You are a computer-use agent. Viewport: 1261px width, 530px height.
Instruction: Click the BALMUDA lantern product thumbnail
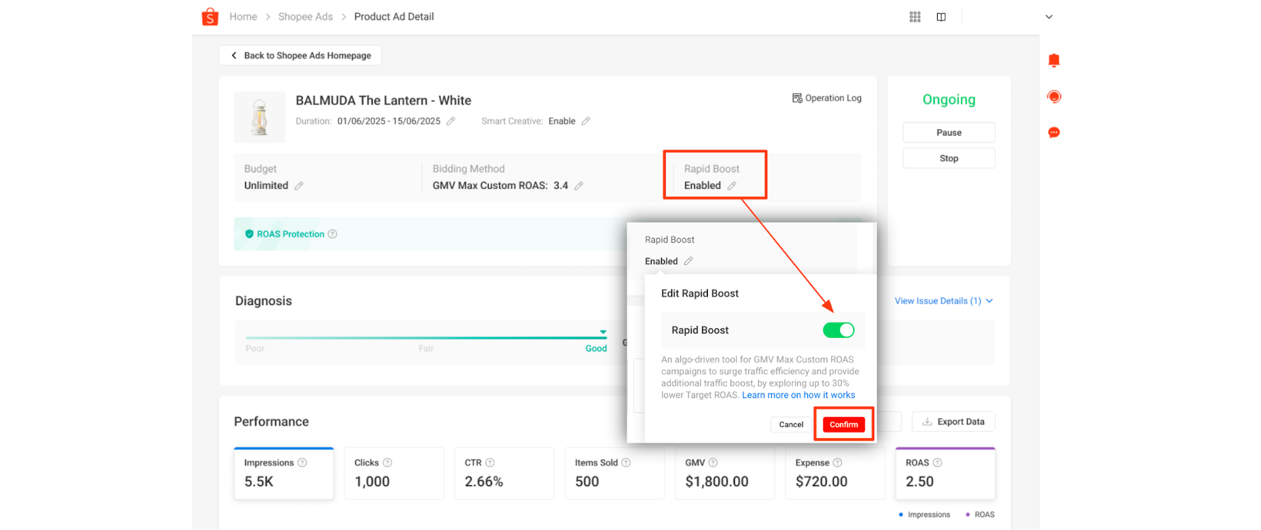(x=260, y=117)
